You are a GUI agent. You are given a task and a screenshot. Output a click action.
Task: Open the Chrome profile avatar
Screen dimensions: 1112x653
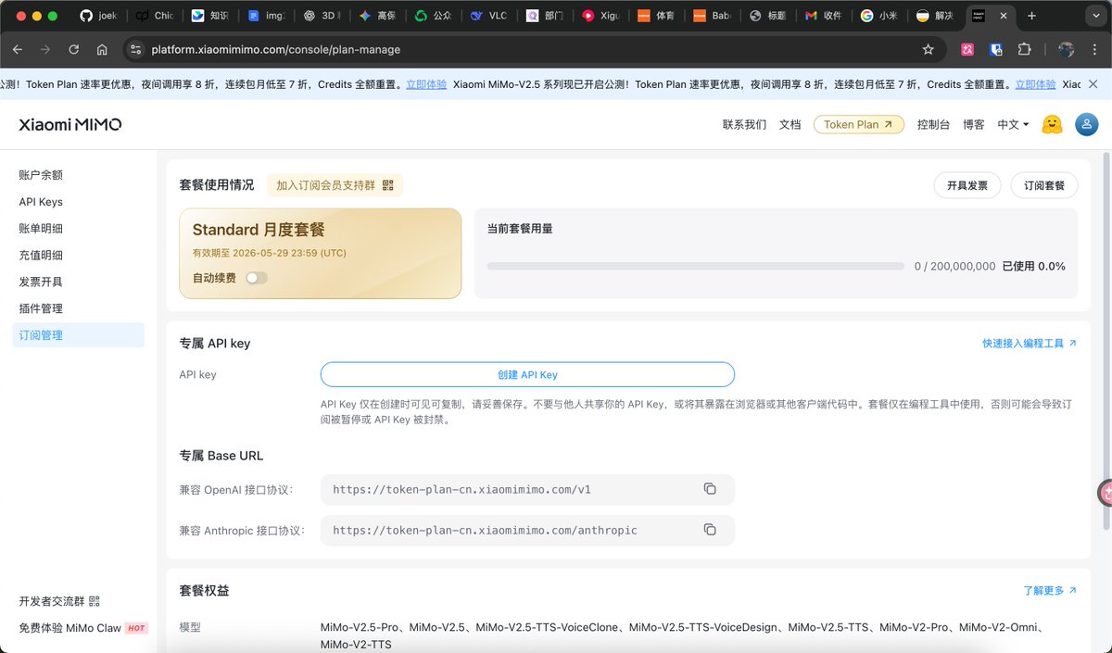click(1066, 49)
